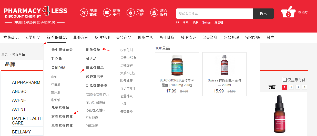Select the 感冒/流感/免疫力 link
The width and height of the screenshot is (317, 136).
[97, 95]
